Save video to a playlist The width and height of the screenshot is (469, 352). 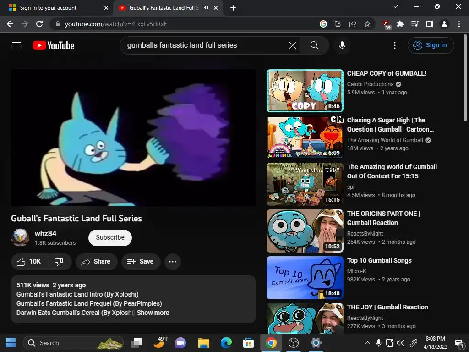pos(141,262)
